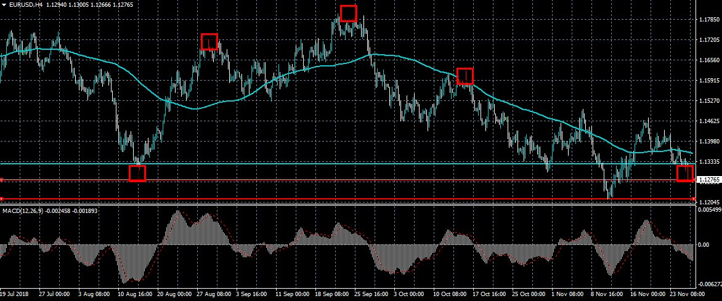This screenshot has height=301, width=722.
Task: Click the 3 Aug 08:00 time label
Action: click(x=94, y=293)
